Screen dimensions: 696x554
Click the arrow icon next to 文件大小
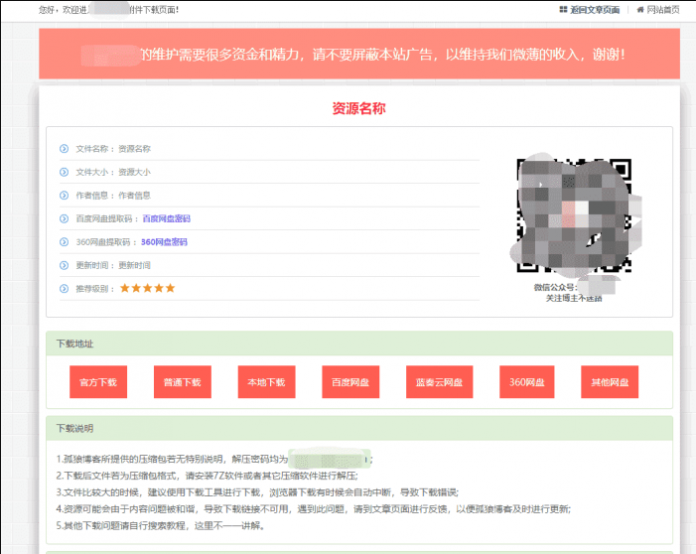tap(64, 172)
